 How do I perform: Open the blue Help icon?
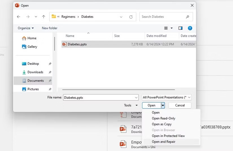coord(190,28)
